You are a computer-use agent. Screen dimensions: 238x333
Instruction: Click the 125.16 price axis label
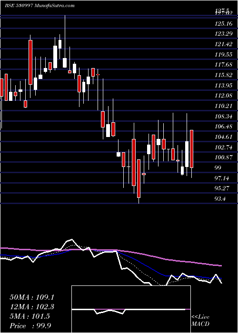tap(224, 24)
